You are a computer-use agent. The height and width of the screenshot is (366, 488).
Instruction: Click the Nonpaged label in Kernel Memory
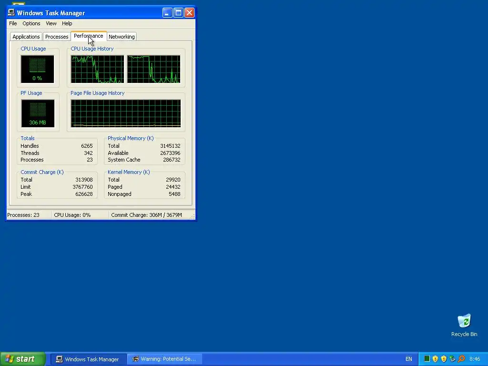(120, 194)
